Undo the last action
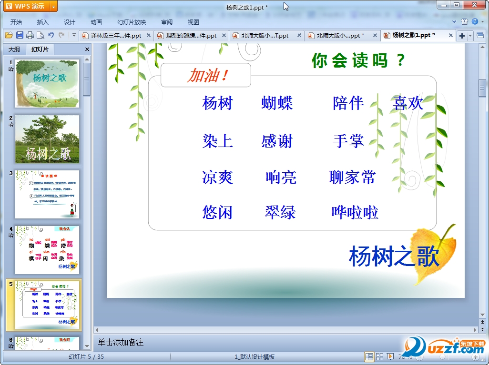Screen dimensions: 489x365 (51, 35)
